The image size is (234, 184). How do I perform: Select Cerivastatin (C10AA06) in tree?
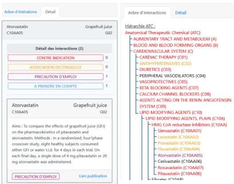tap(179, 161)
